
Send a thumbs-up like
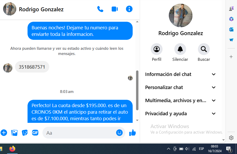click(132, 133)
